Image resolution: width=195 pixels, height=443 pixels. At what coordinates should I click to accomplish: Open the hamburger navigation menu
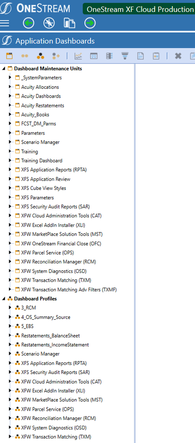click(x=4, y=23)
